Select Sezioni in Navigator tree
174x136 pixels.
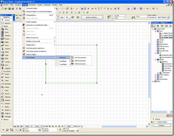coord(161,40)
